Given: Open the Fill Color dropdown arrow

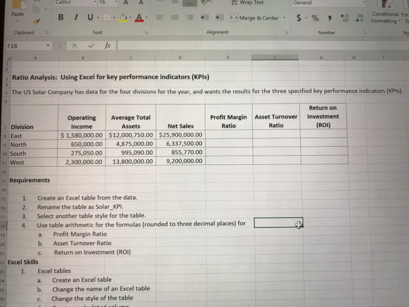Looking at the screenshot, I should 130,18.
